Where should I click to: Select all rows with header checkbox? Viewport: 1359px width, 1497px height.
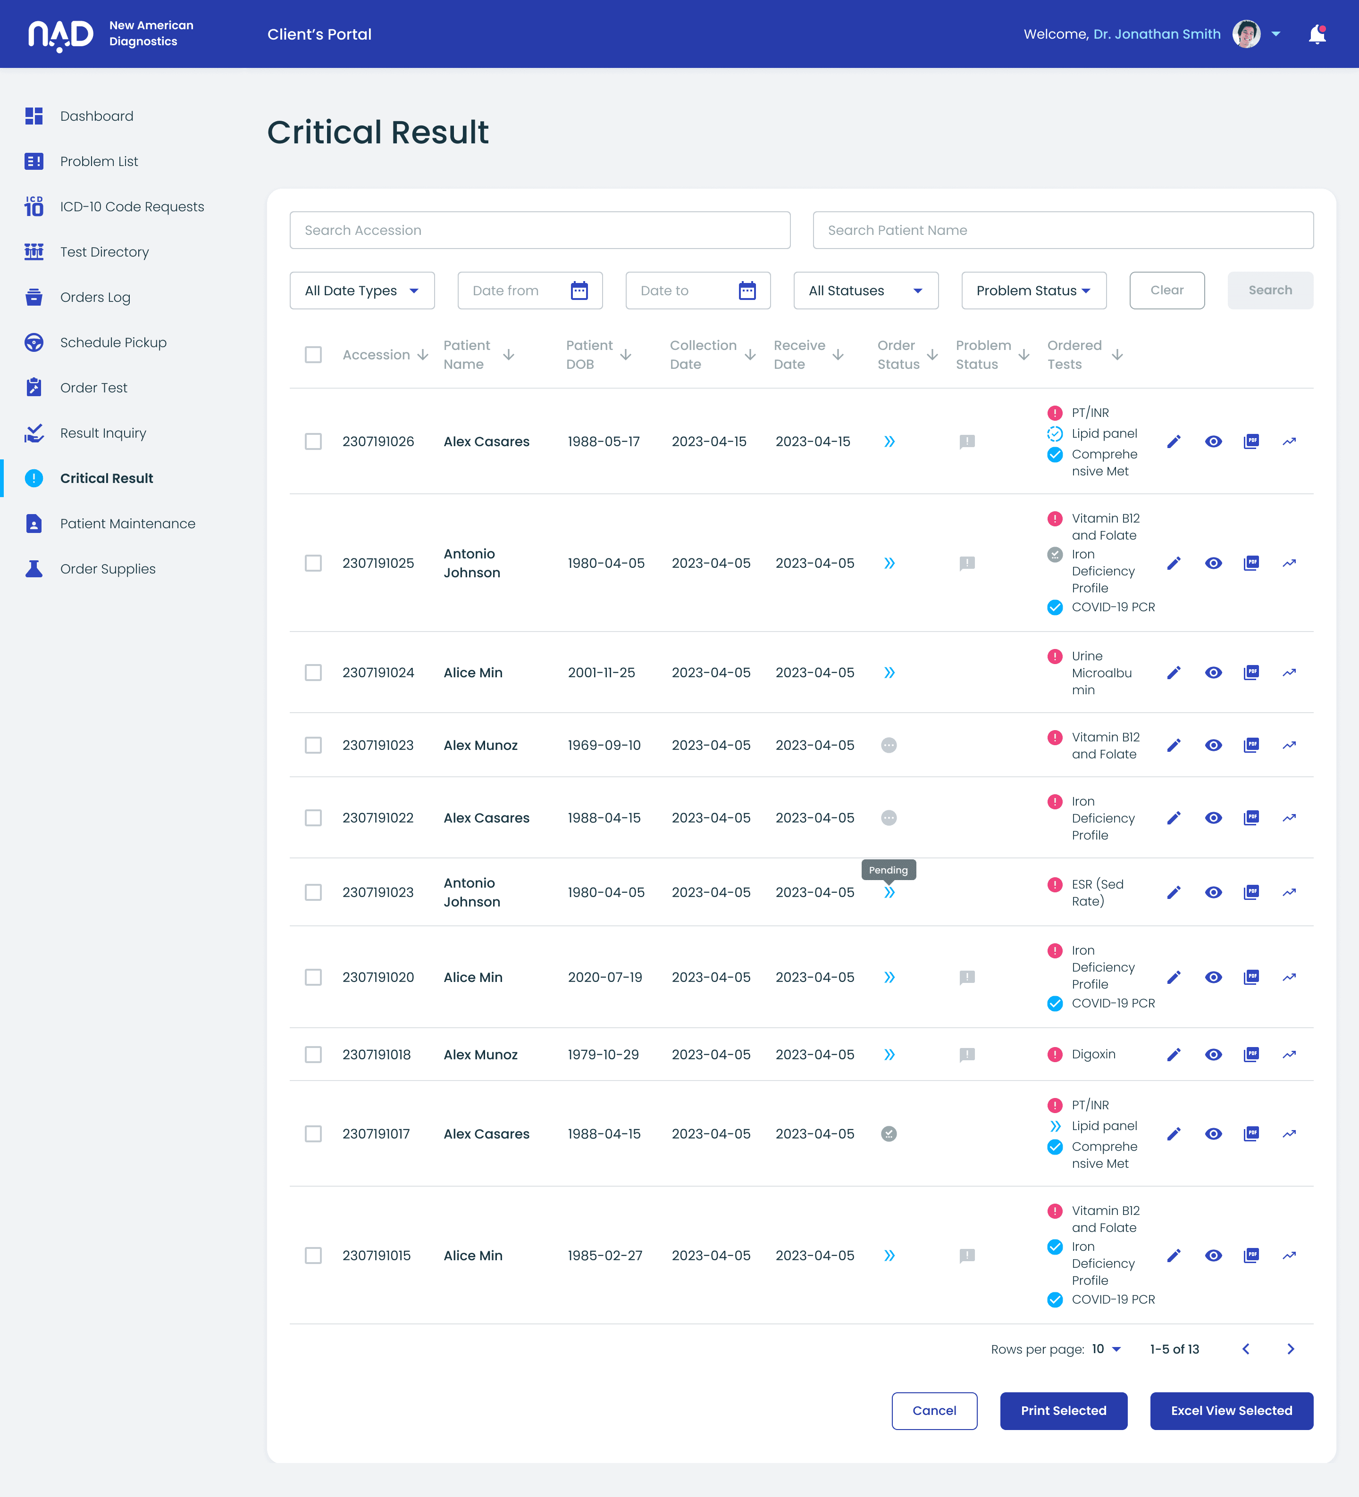(313, 355)
